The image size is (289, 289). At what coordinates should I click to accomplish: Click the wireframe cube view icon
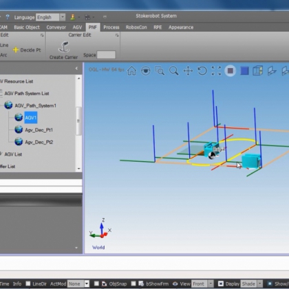[258, 71]
